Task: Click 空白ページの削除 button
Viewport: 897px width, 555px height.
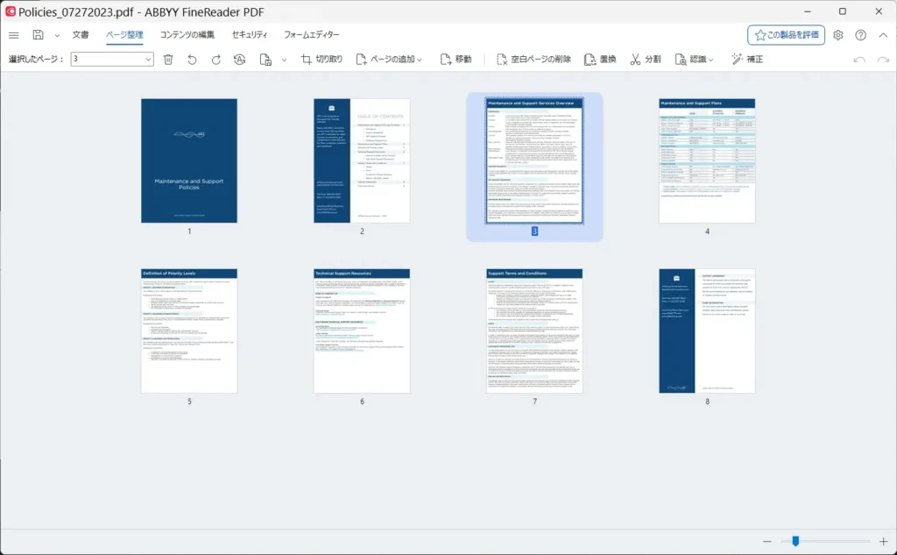Action: pos(533,59)
